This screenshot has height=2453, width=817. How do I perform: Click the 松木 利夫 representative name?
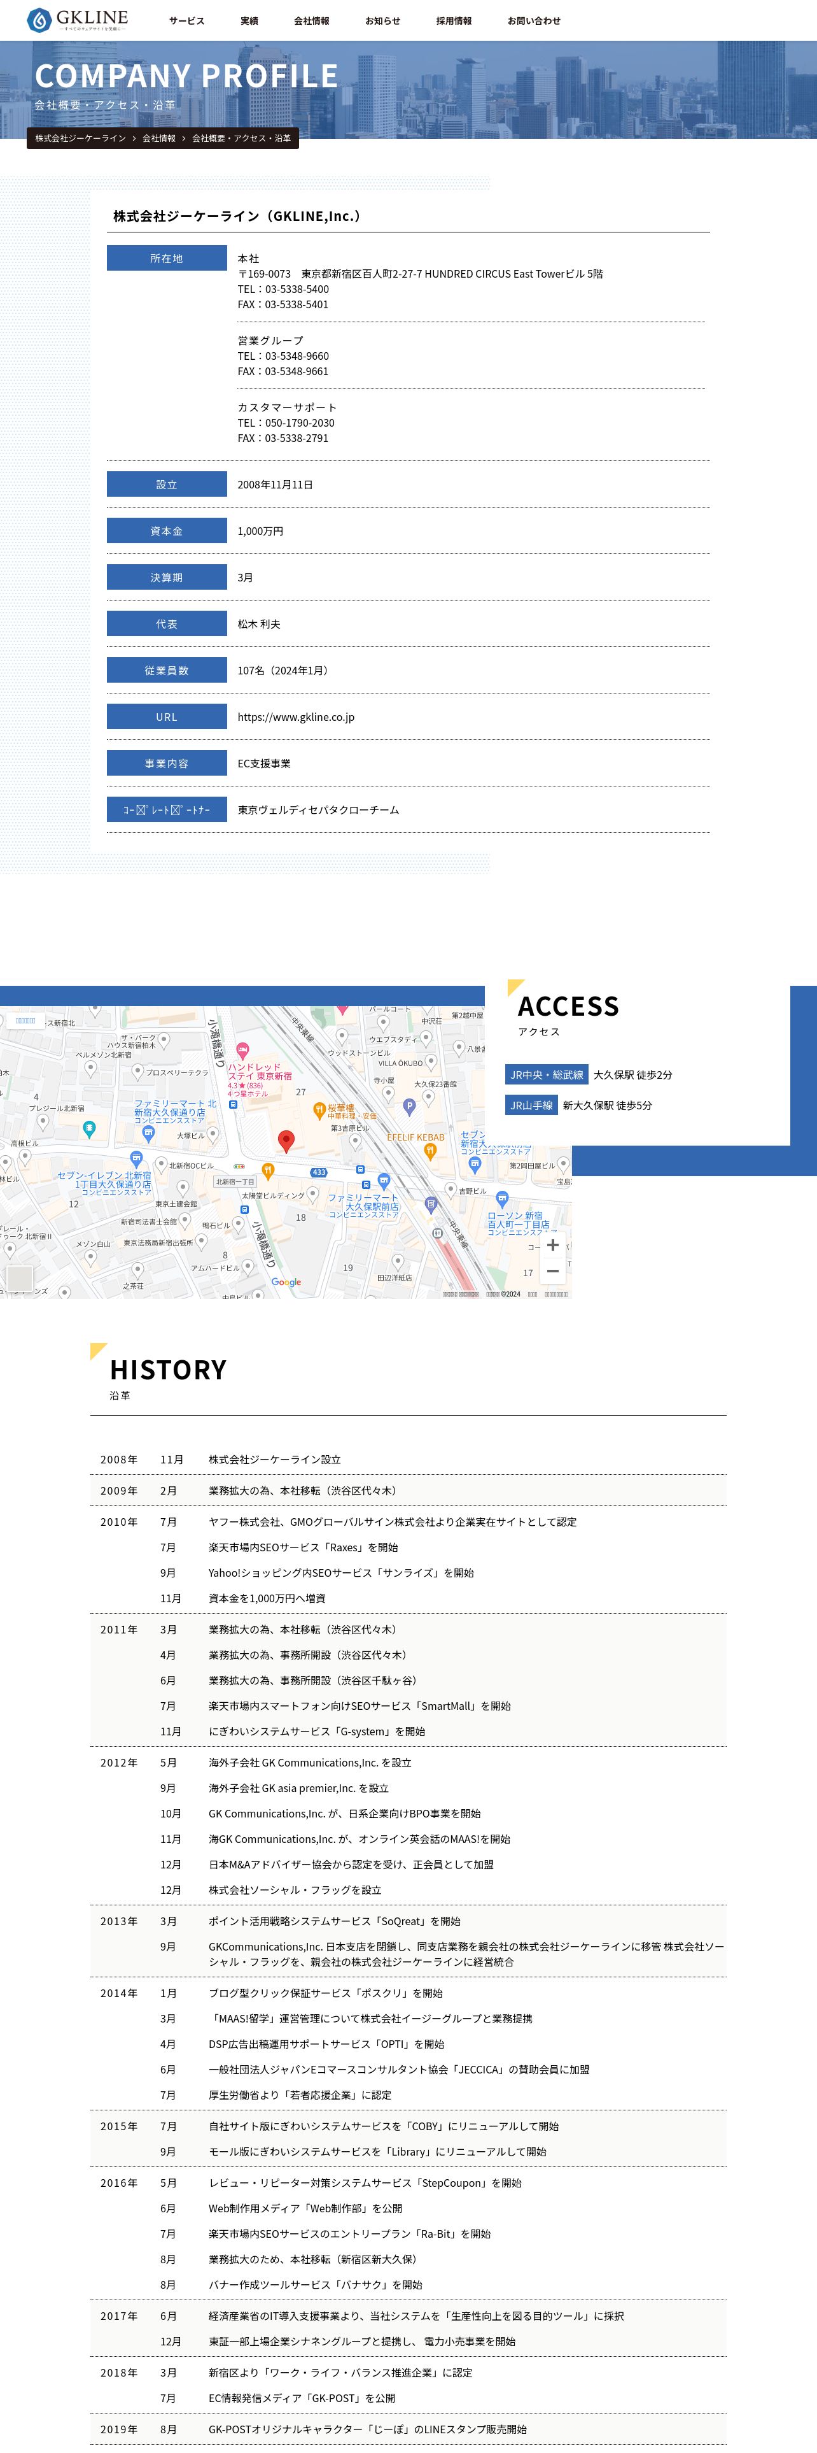pos(259,625)
